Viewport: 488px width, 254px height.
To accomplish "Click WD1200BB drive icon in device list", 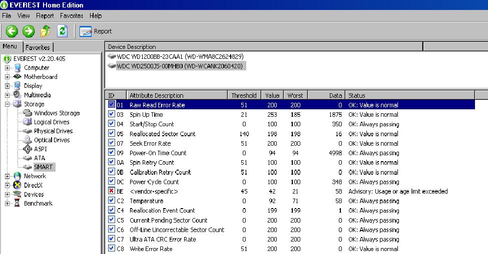I will (112, 56).
